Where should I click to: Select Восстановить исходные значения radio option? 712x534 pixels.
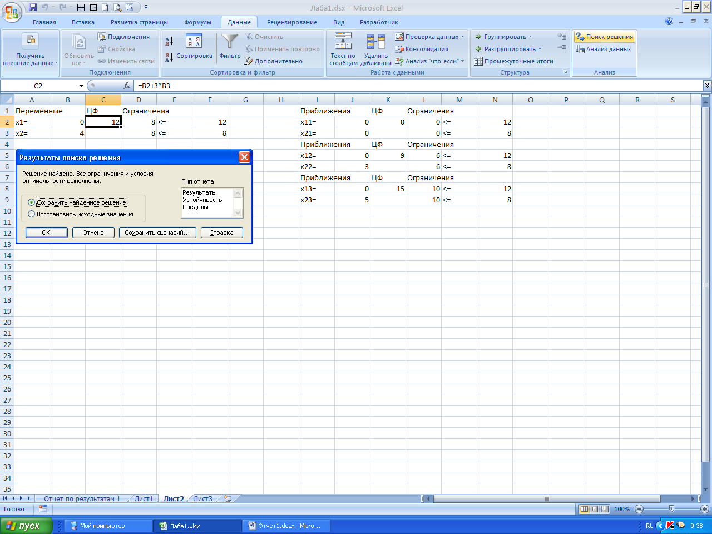click(x=81, y=214)
